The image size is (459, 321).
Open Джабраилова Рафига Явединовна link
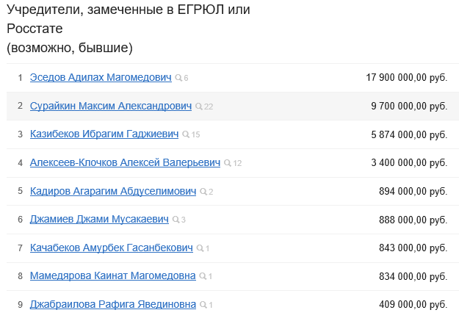(x=113, y=304)
